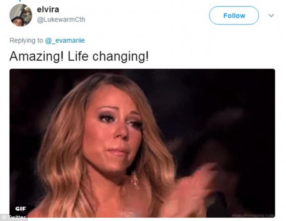This screenshot has height=221, width=286.
Task: Click the GIF badge on the media
Action: click(21, 209)
